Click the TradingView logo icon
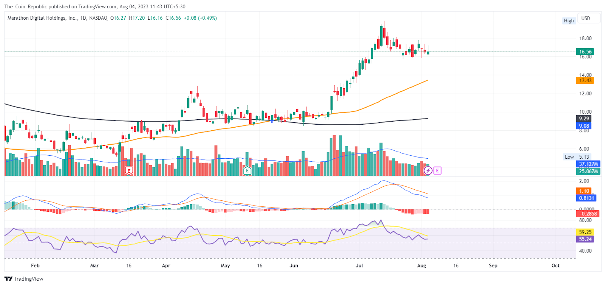 coord(8,279)
